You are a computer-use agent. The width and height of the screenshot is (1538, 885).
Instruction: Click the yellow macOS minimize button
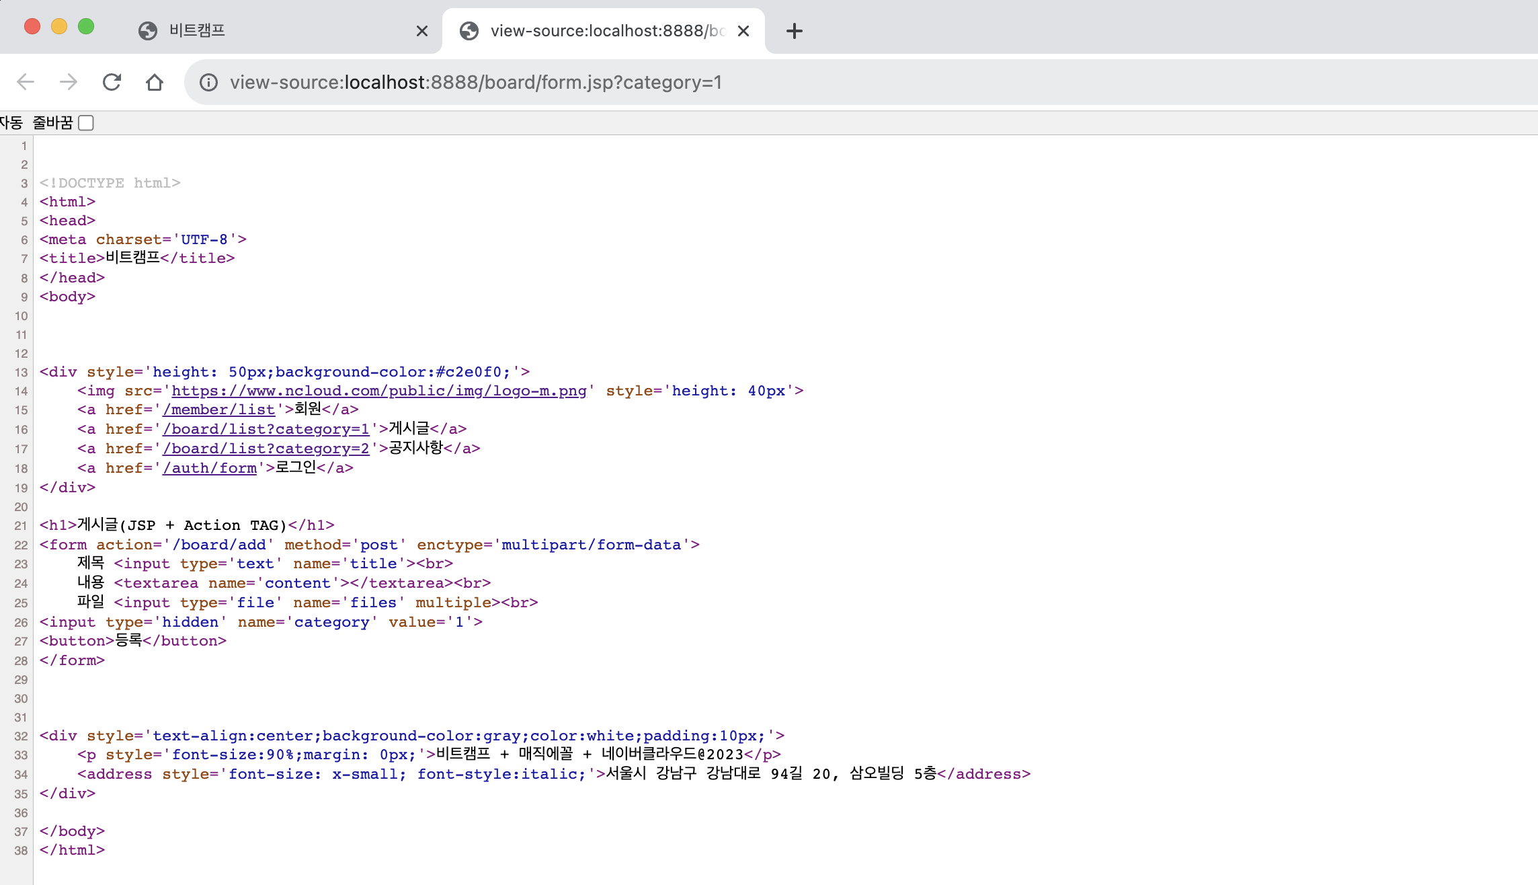tap(59, 27)
